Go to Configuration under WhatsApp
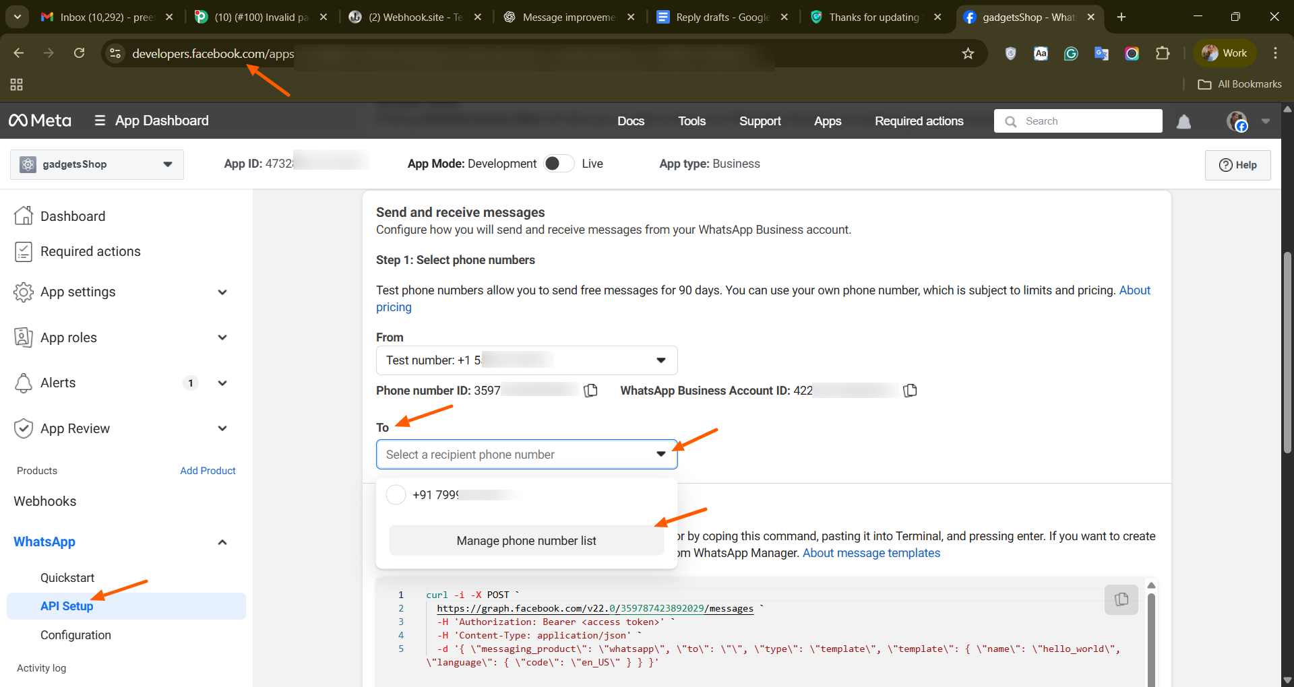 coord(75,635)
